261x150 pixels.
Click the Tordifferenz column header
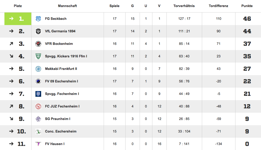click(x=219, y=6)
